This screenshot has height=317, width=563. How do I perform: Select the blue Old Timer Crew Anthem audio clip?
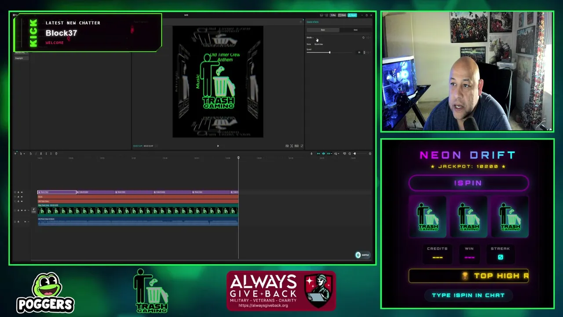point(138,221)
